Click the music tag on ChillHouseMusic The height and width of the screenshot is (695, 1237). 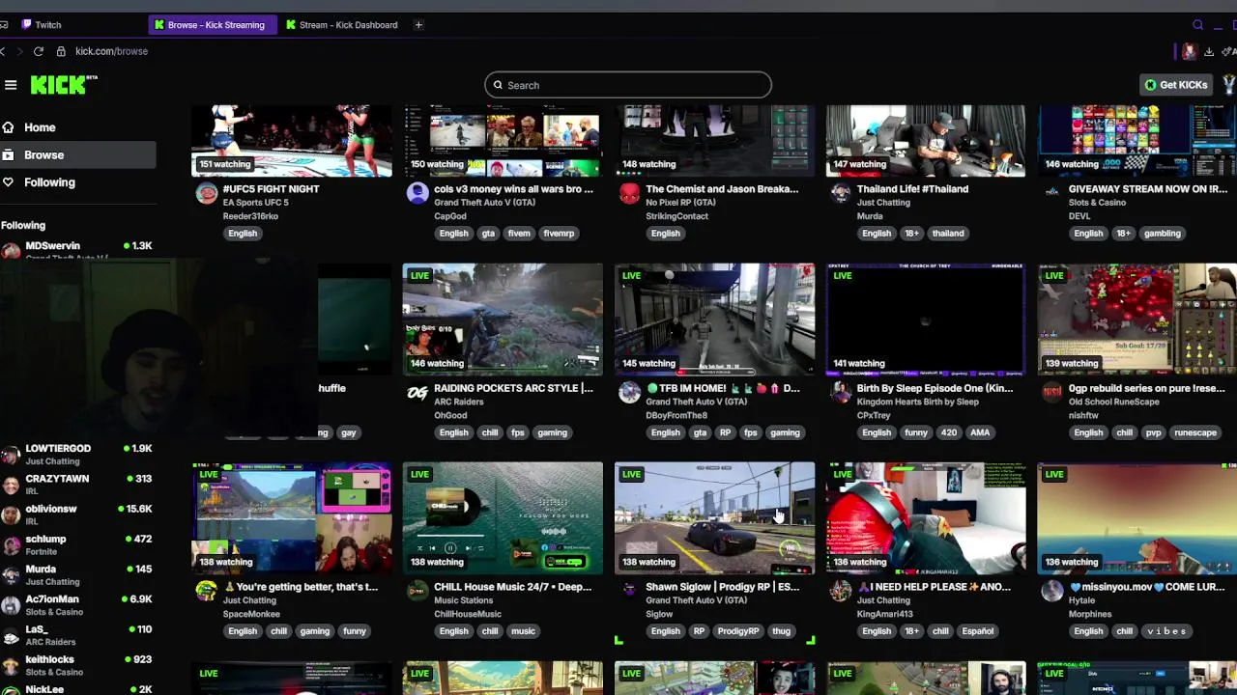tap(523, 631)
